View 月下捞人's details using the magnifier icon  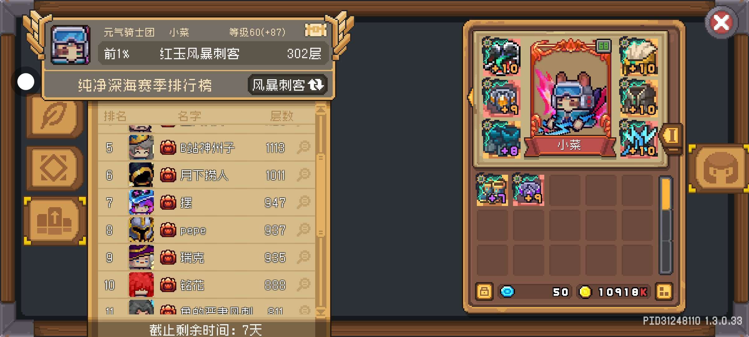pos(303,175)
